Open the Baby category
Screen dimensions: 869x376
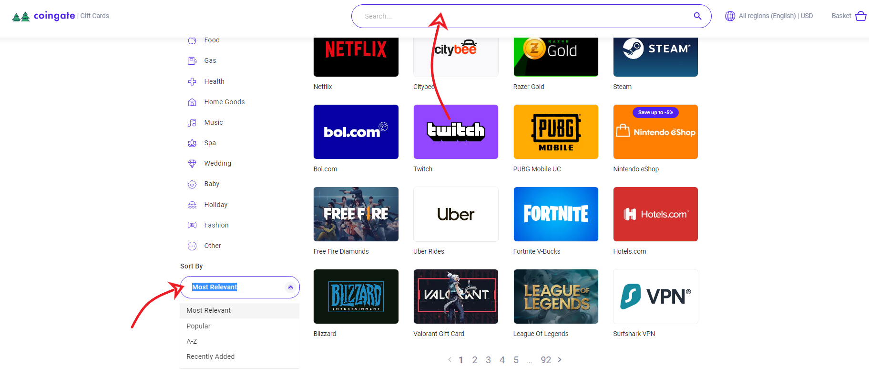tap(212, 184)
